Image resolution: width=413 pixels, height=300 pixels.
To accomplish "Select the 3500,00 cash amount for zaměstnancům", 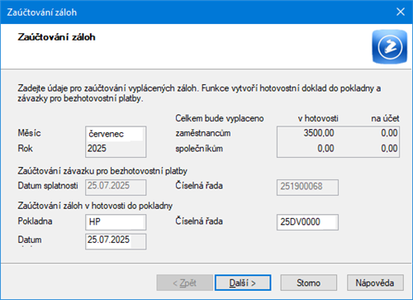I will tap(319, 133).
